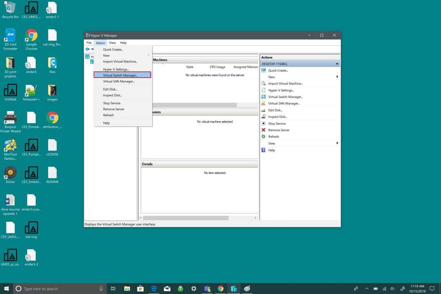Viewport: 441px width, 294px height.
Task: Open the View menu in menu bar
Action: [x=112, y=43]
